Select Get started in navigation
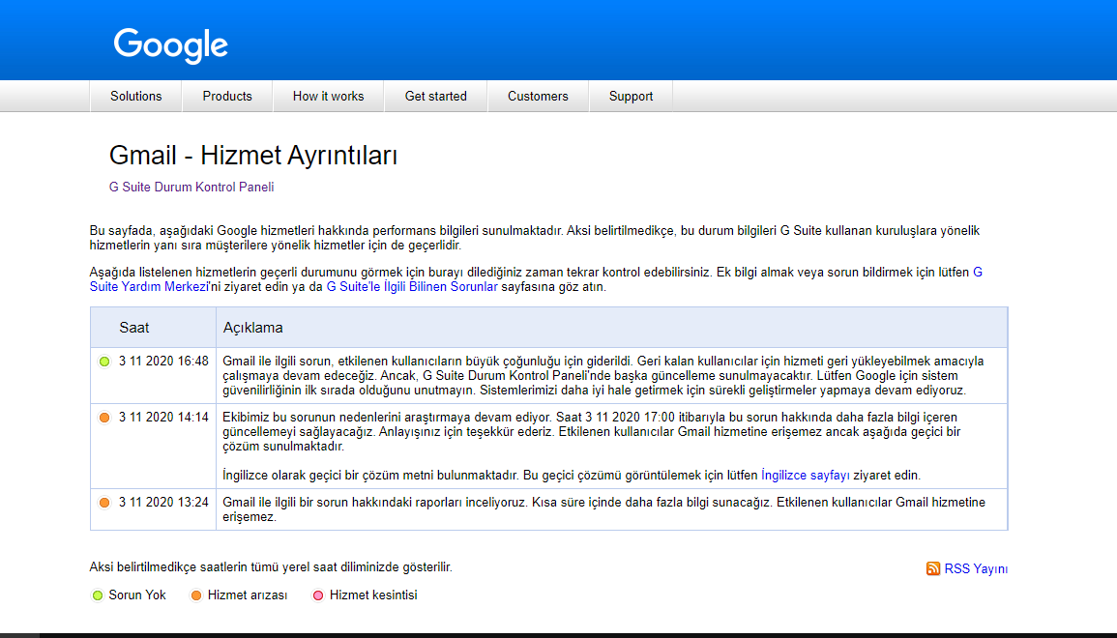Screen dimensions: 1117x638 click(435, 97)
